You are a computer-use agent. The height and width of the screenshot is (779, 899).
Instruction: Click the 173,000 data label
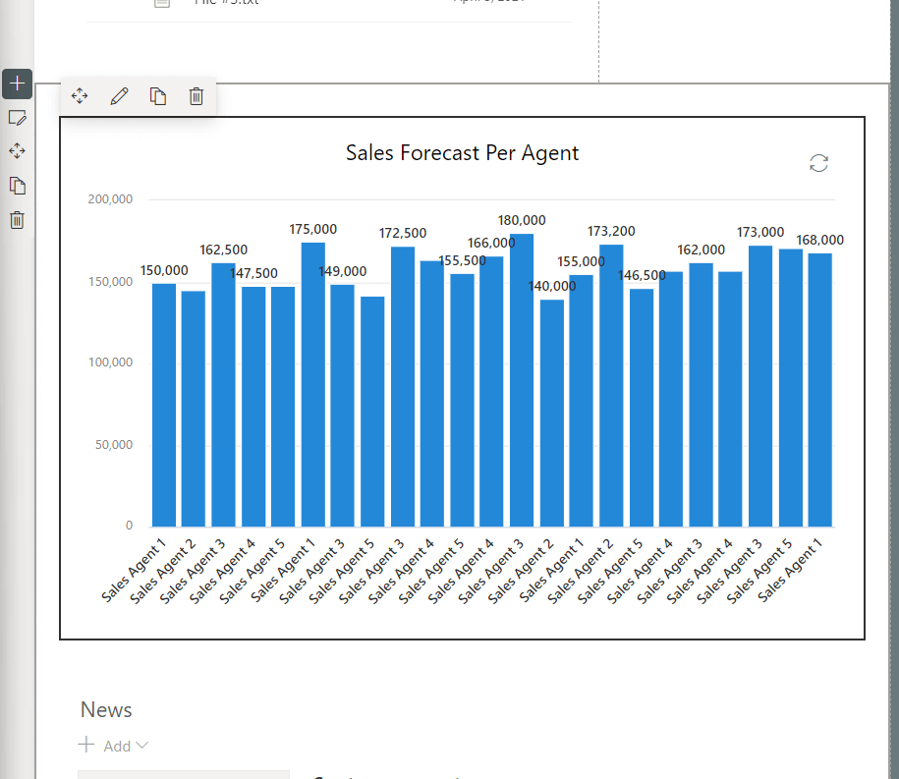(760, 232)
